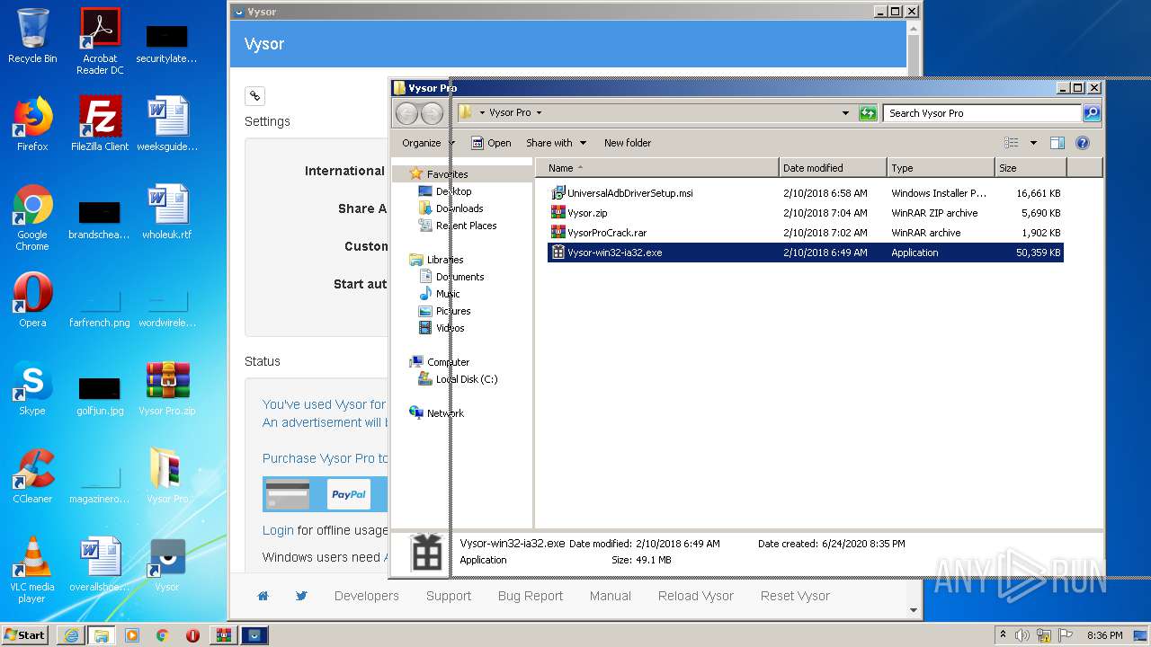The width and height of the screenshot is (1151, 647).
Task: Click Vysor home icon in footer
Action: (263, 596)
